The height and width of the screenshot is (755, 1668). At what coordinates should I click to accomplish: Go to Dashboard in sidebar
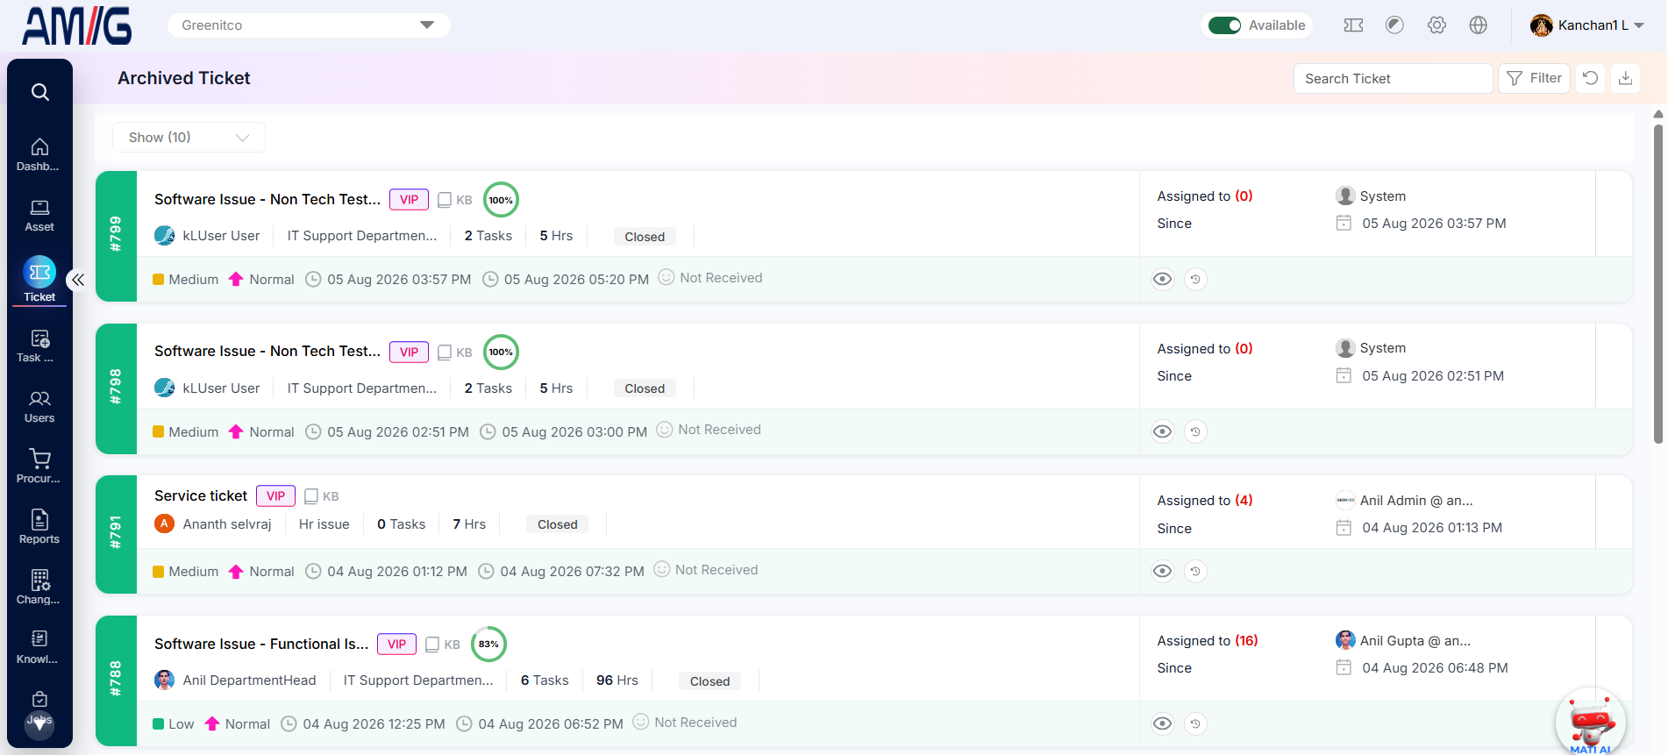(39, 154)
